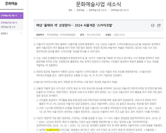
Task: Click the 문화예술 sidebar heading
Action: [11, 4]
